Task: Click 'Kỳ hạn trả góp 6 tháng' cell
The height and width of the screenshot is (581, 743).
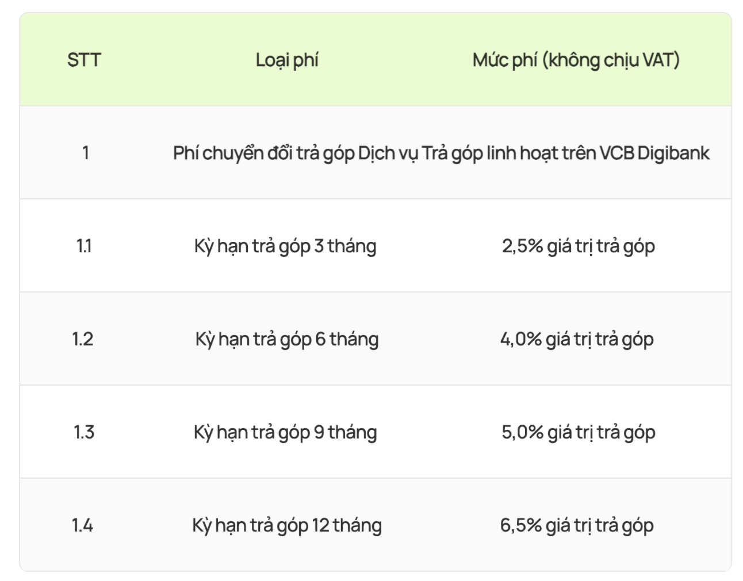Action: pyautogui.click(x=286, y=339)
